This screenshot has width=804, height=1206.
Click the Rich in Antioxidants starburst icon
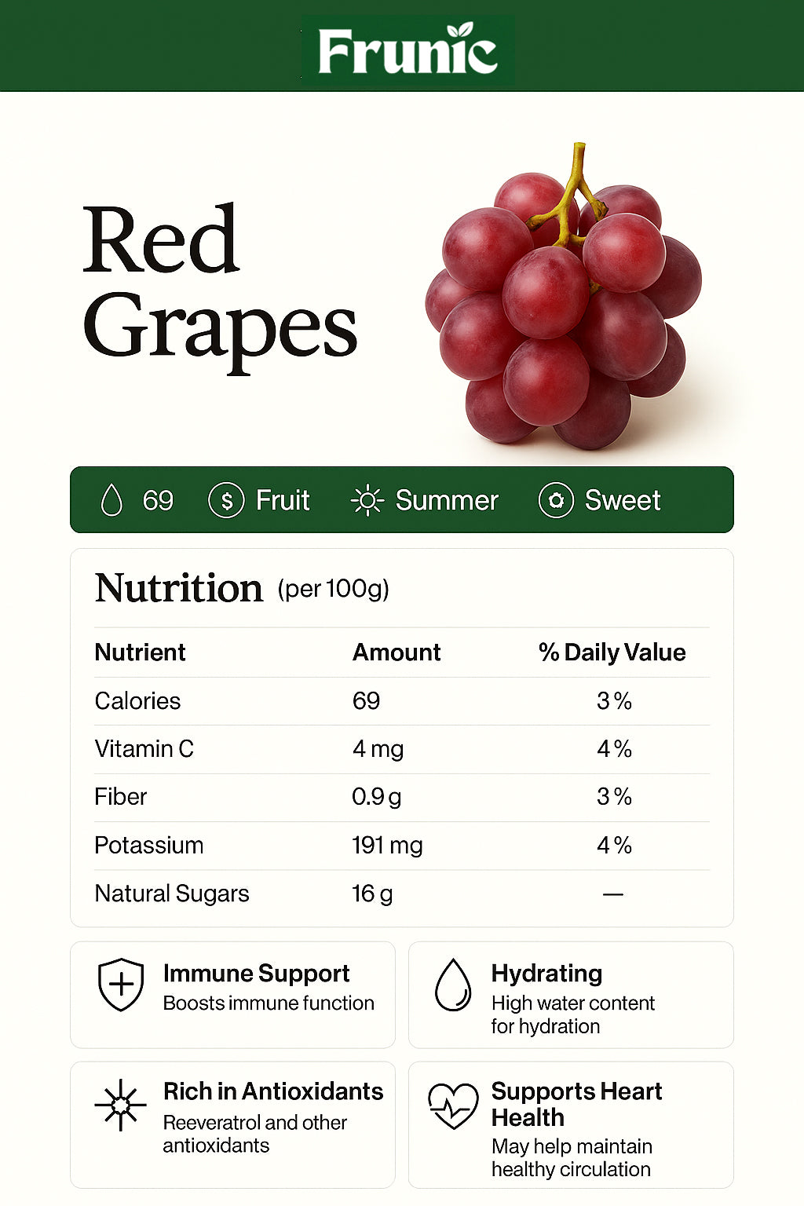[121, 1105]
